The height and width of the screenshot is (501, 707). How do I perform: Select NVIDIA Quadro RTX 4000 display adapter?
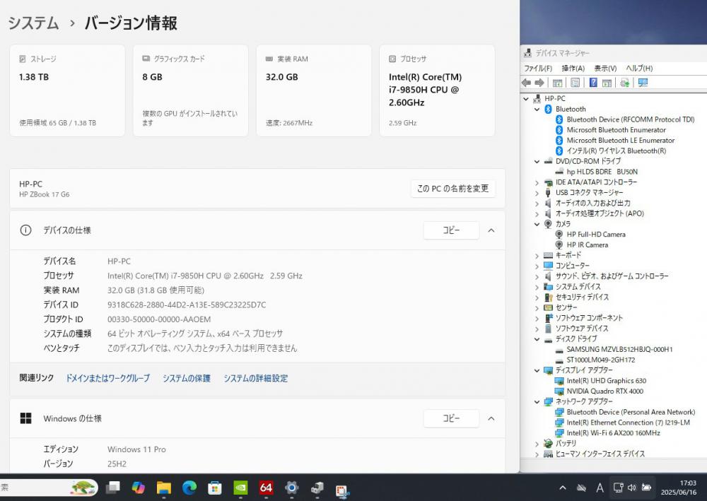(604, 391)
